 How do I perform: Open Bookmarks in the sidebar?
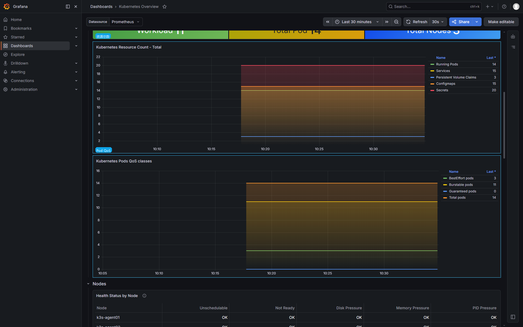coord(21,28)
